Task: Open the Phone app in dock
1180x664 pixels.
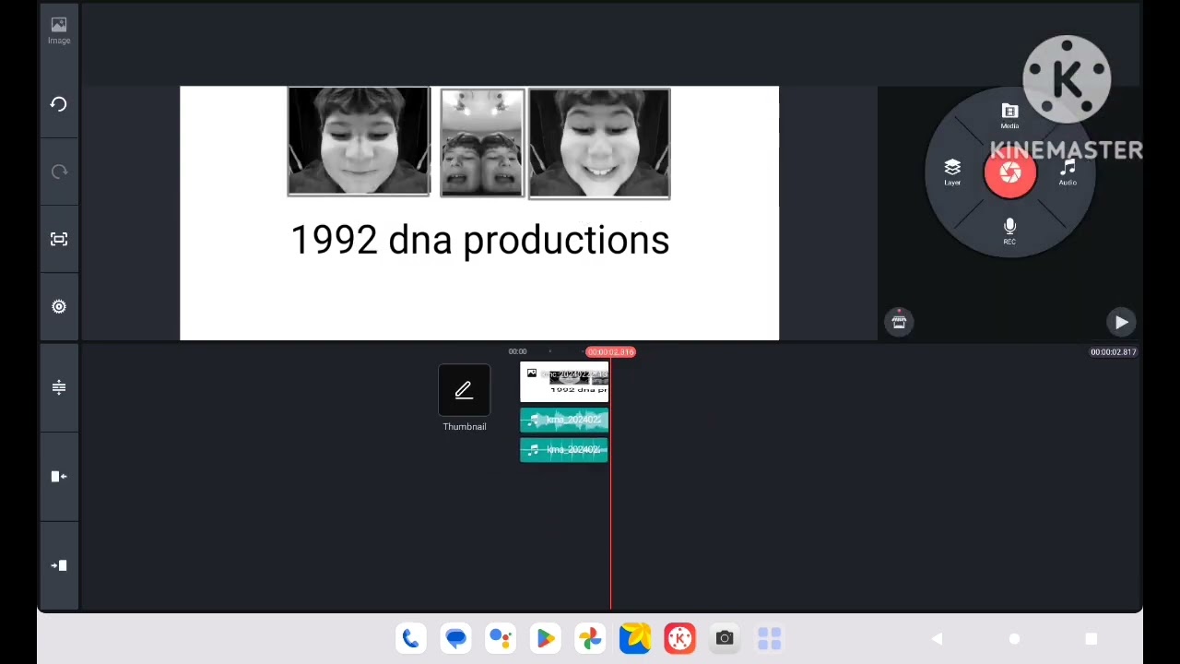Action: [411, 638]
